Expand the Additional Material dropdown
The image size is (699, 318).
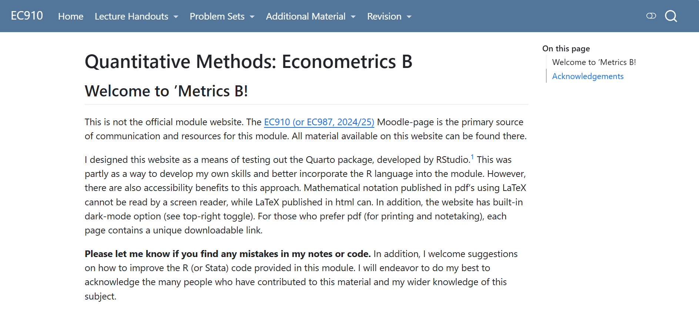click(311, 17)
